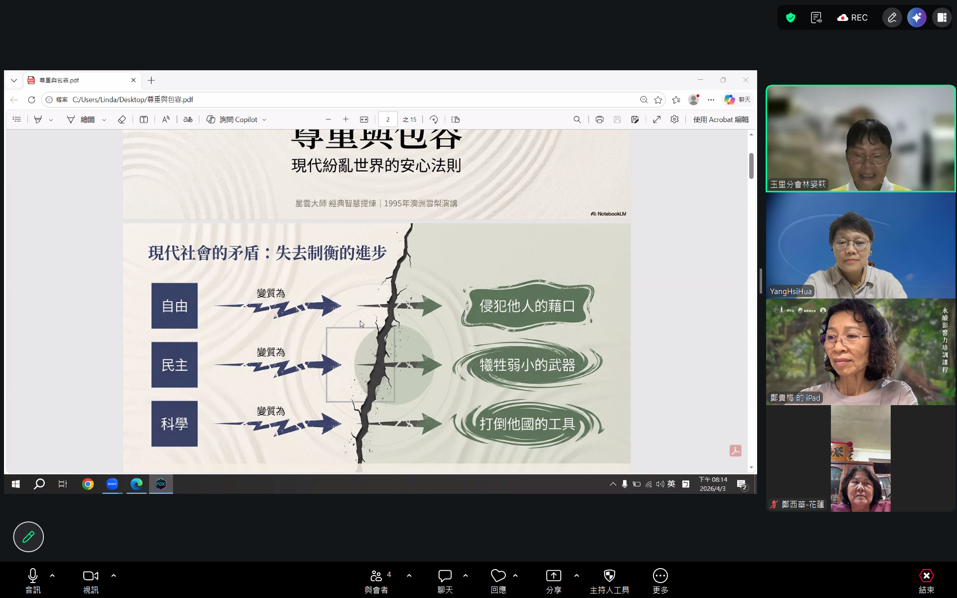Click the PDF vertical scrollbar thumb
The image size is (957, 598).
[x=751, y=165]
